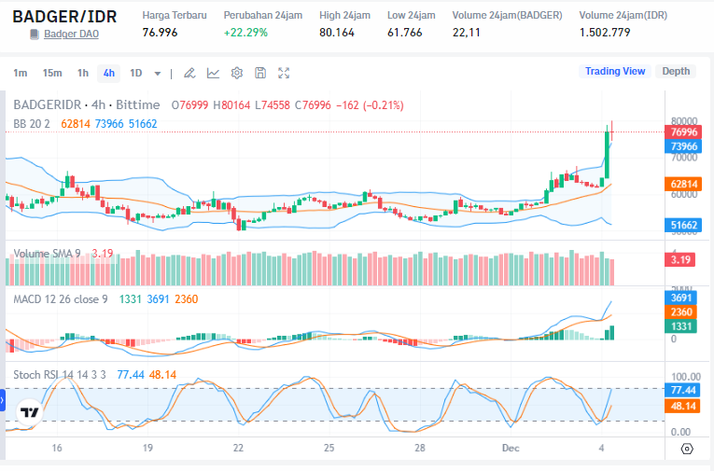Save chart layout with the floppy icon
The image size is (714, 471).
260,73
